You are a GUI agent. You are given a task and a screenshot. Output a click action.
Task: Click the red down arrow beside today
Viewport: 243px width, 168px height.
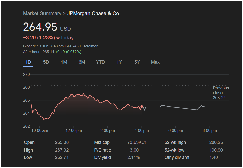[x=58, y=38]
